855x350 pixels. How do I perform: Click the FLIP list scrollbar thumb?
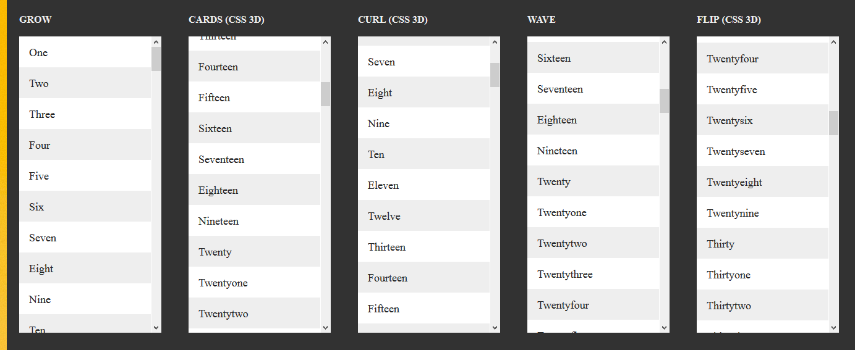833,123
